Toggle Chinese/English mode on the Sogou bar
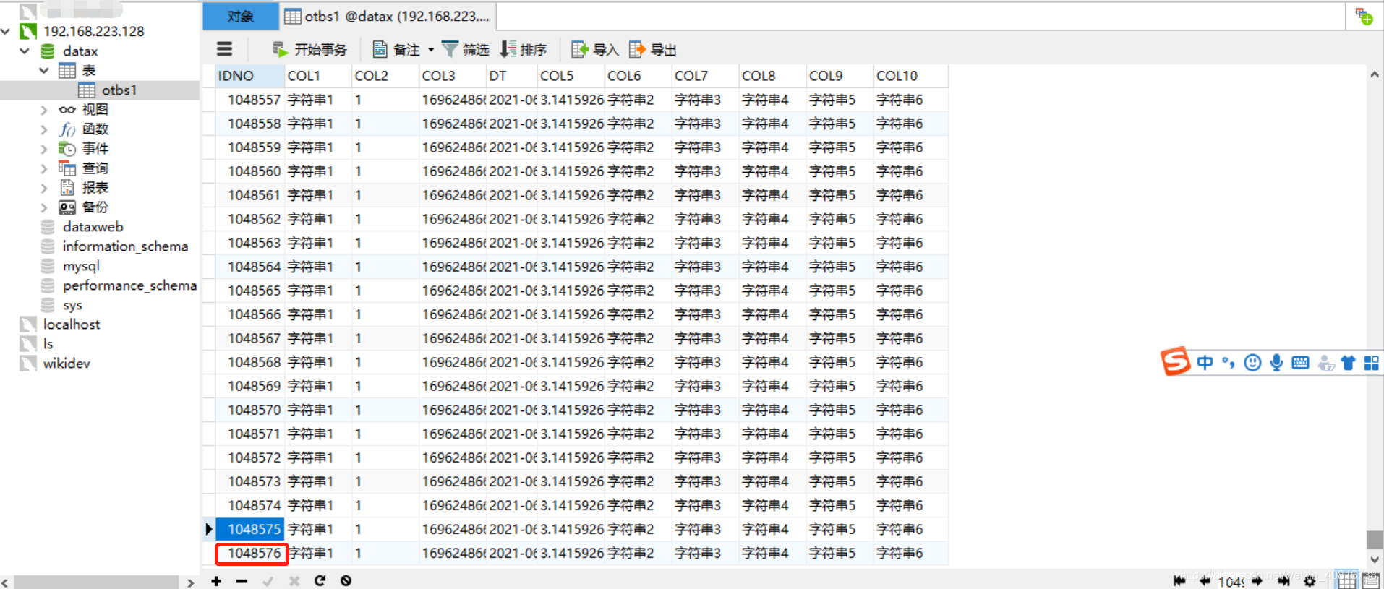Image resolution: width=1384 pixels, height=589 pixels. (1205, 363)
